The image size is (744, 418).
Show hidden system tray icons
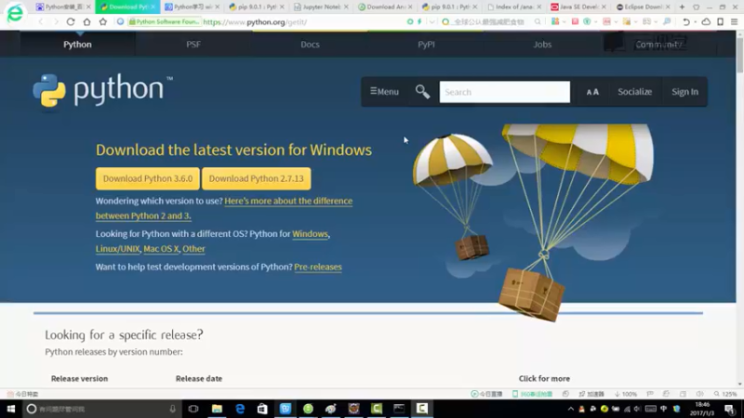tap(571, 409)
